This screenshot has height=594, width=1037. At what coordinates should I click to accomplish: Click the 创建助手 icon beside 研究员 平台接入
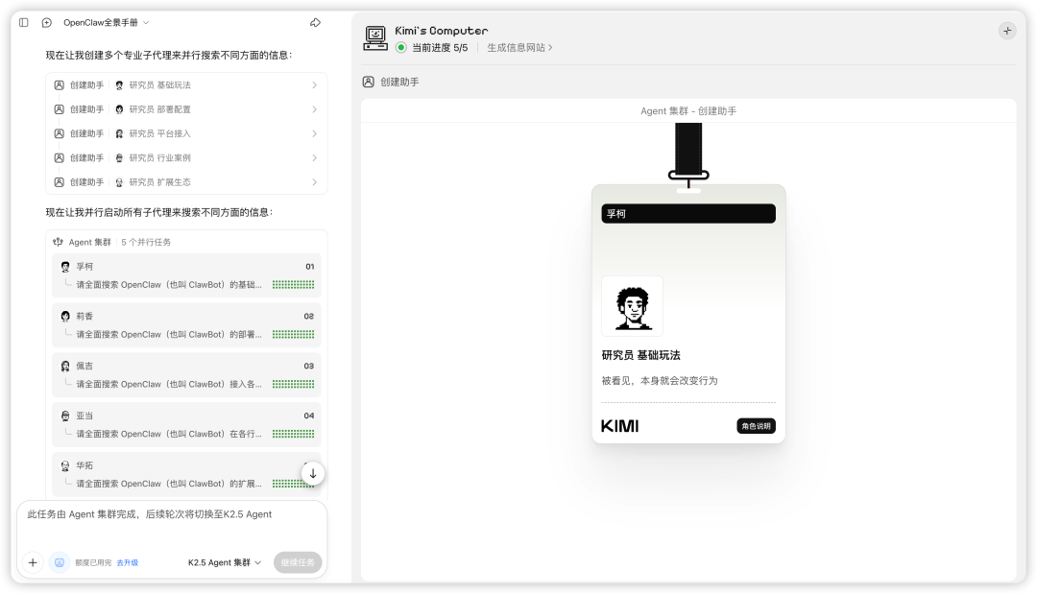click(x=59, y=133)
